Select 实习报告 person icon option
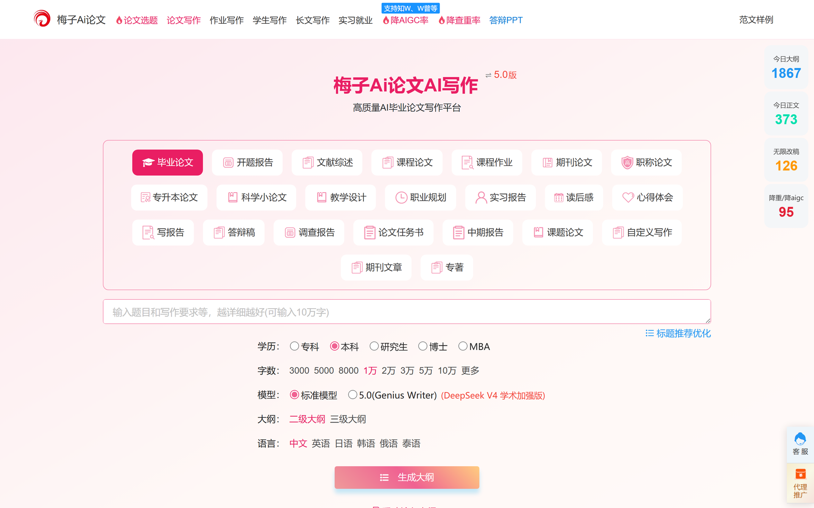This screenshot has height=508, width=814. [500, 197]
